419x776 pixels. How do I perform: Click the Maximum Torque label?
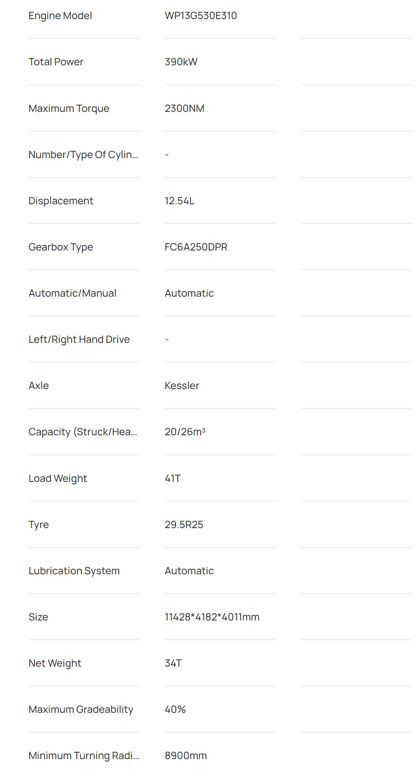[x=69, y=108]
